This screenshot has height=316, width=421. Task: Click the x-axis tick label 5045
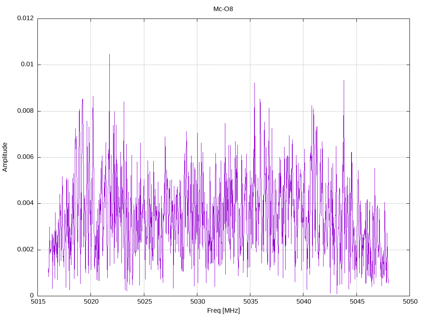[x=357, y=302]
